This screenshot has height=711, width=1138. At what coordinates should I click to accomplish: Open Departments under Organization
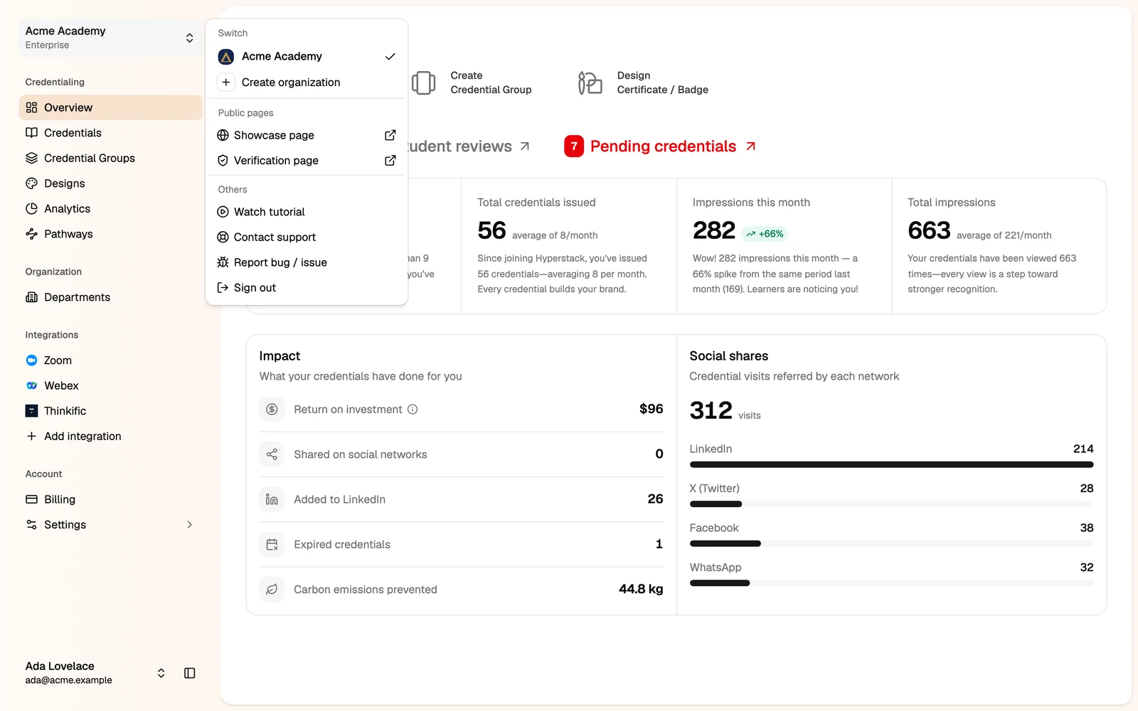coord(110,297)
